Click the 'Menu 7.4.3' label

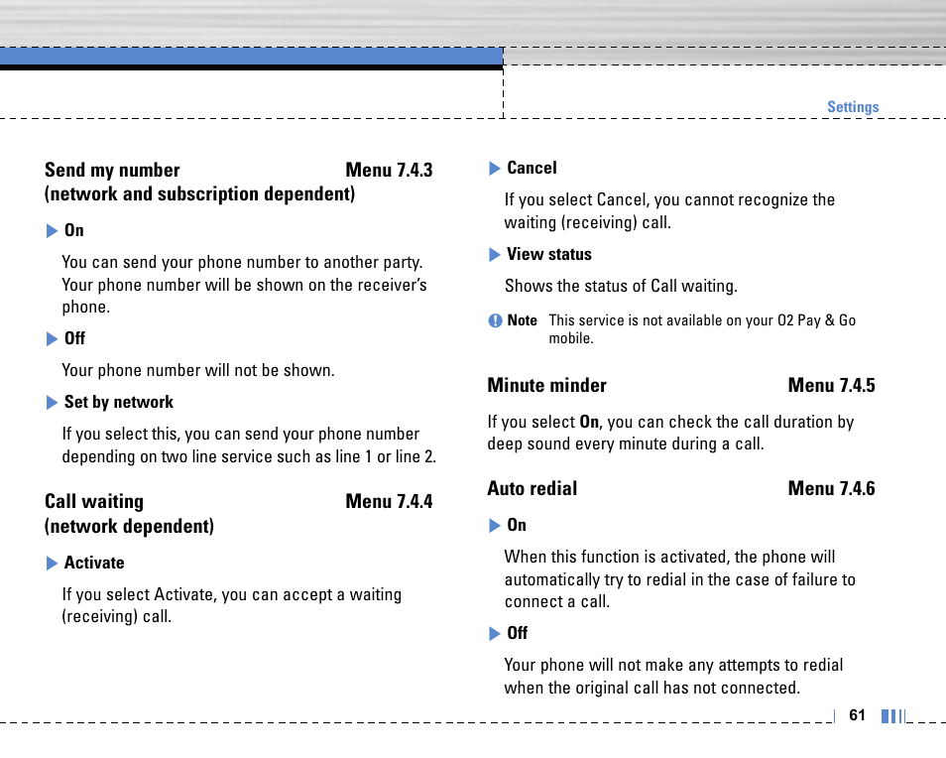point(389,171)
